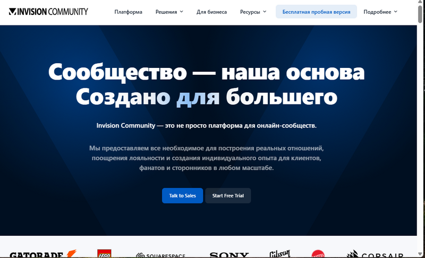Click the Talk to Sales button
The height and width of the screenshot is (258, 425).
[182, 195]
